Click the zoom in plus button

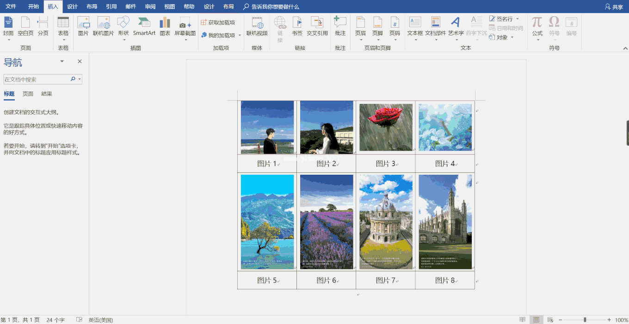(x=609, y=320)
